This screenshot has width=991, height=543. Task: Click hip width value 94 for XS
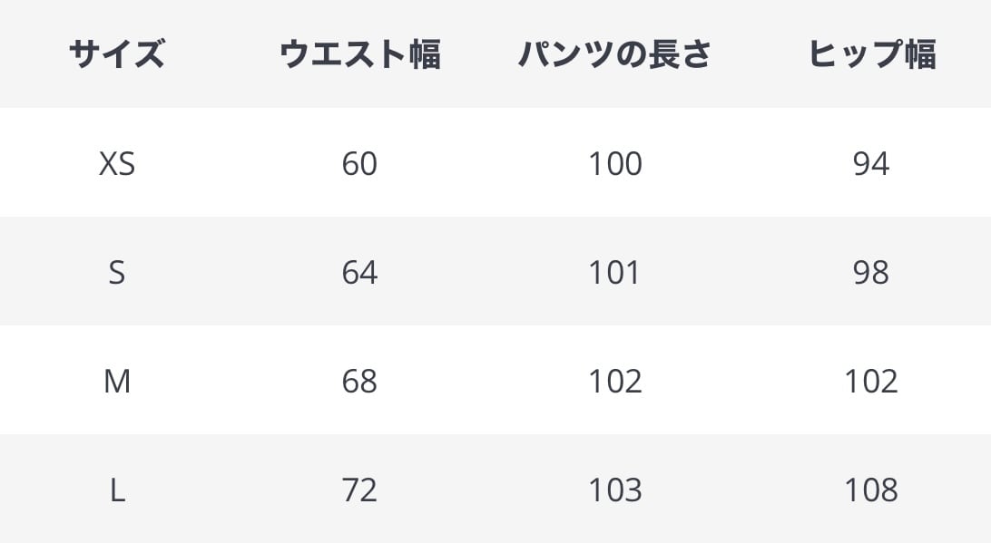point(871,164)
